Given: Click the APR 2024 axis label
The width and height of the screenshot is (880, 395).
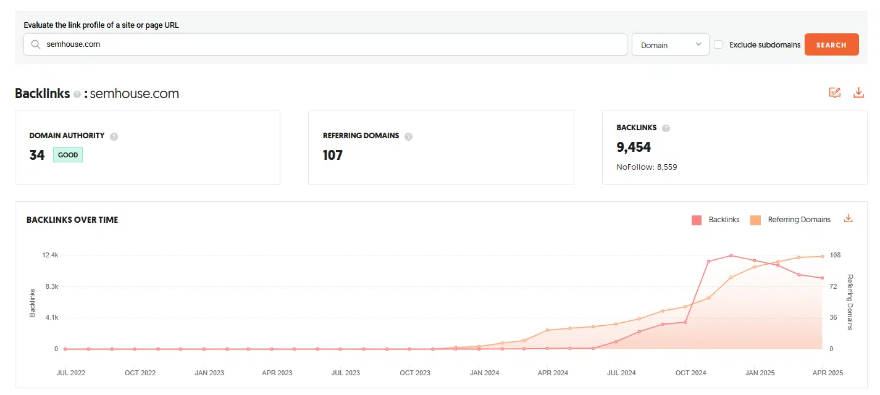Looking at the screenshot, I should click(553, 373).
